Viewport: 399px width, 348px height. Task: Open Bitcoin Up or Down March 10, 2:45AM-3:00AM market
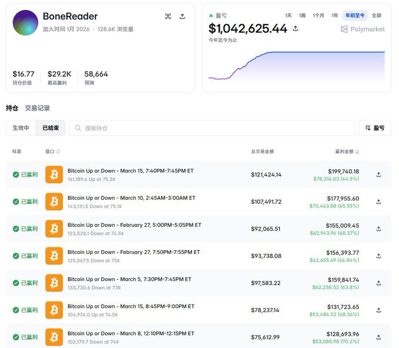click(x=131, y=198)
